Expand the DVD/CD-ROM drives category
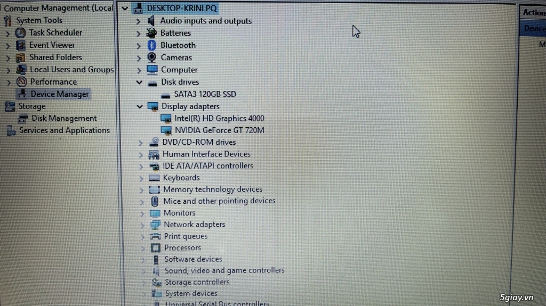This screenshot has height=306, width=546. click(140, 143)
